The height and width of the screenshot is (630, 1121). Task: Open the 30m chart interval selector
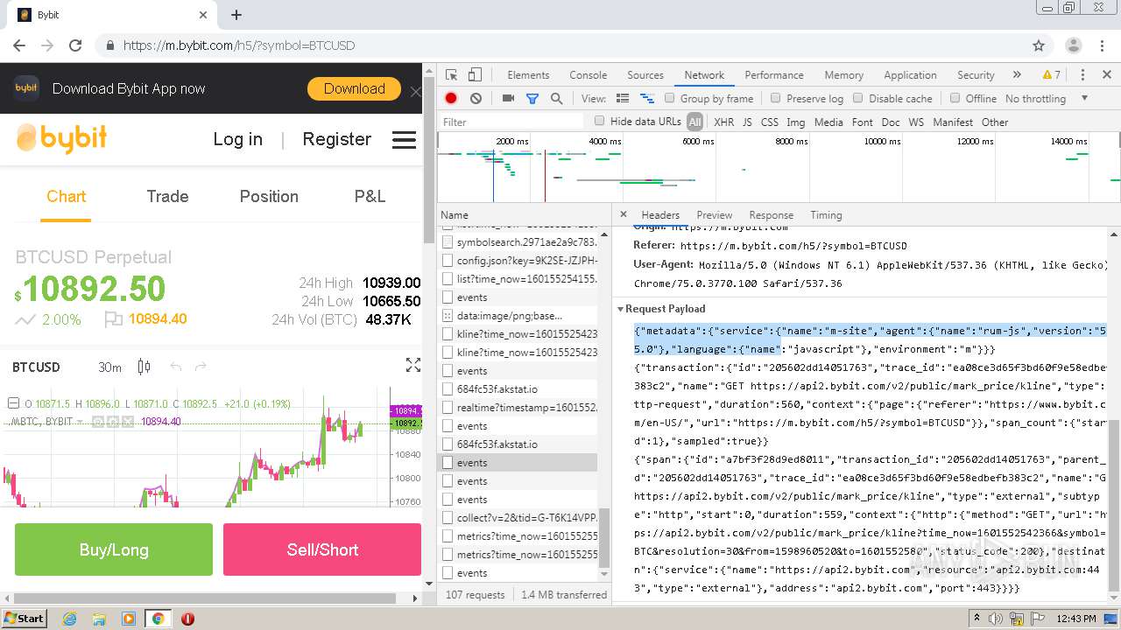point(109,367)
